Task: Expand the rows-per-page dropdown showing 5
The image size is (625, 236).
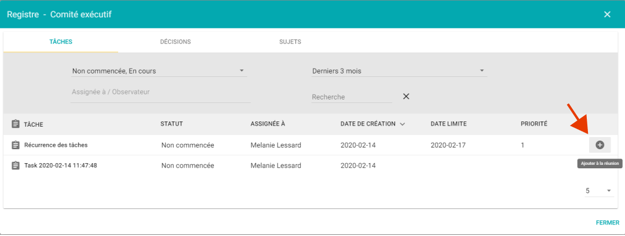Action: point(598,191)
